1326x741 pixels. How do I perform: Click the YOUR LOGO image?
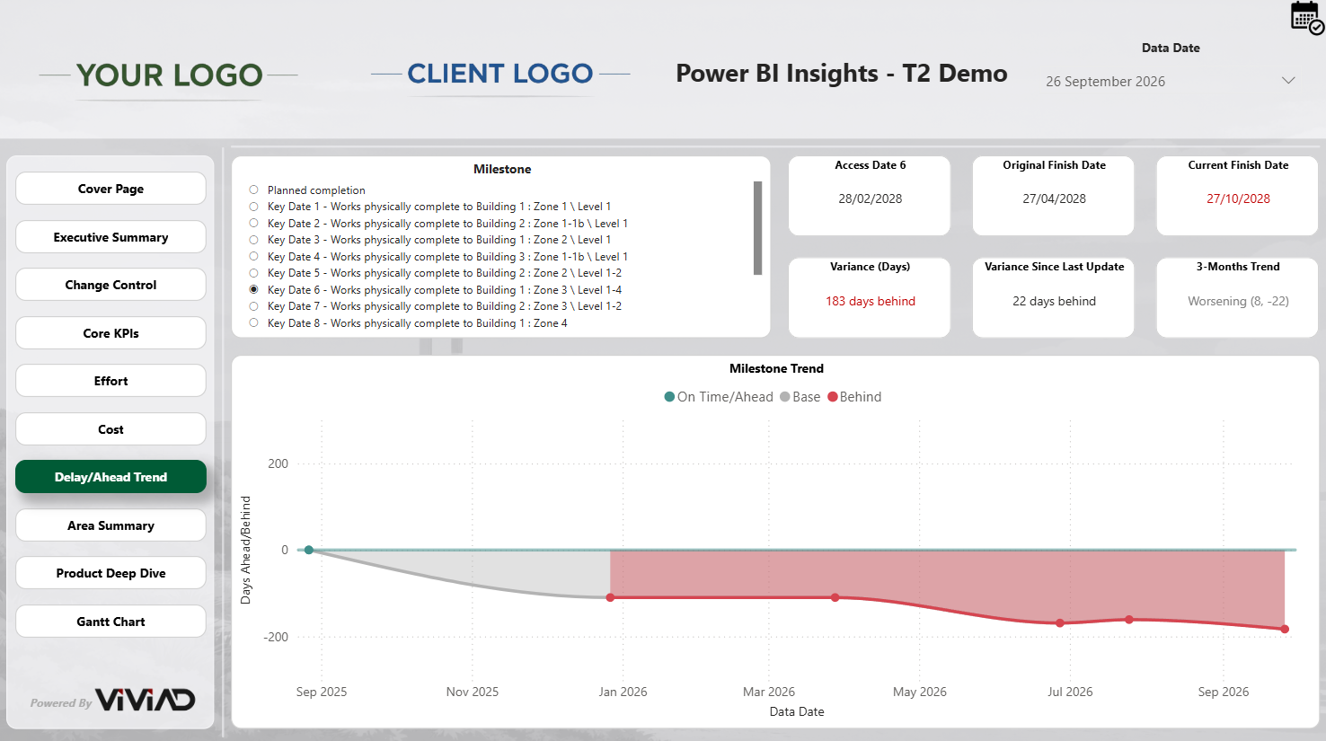169,75
